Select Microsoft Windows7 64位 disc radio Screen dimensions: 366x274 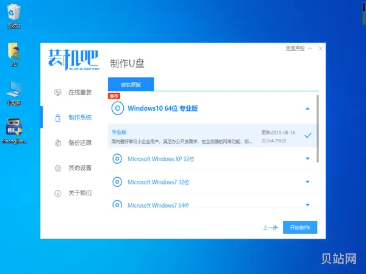pos(117,204)
